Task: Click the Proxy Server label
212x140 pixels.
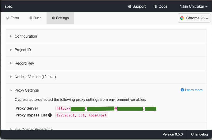Action: point(27,108)
